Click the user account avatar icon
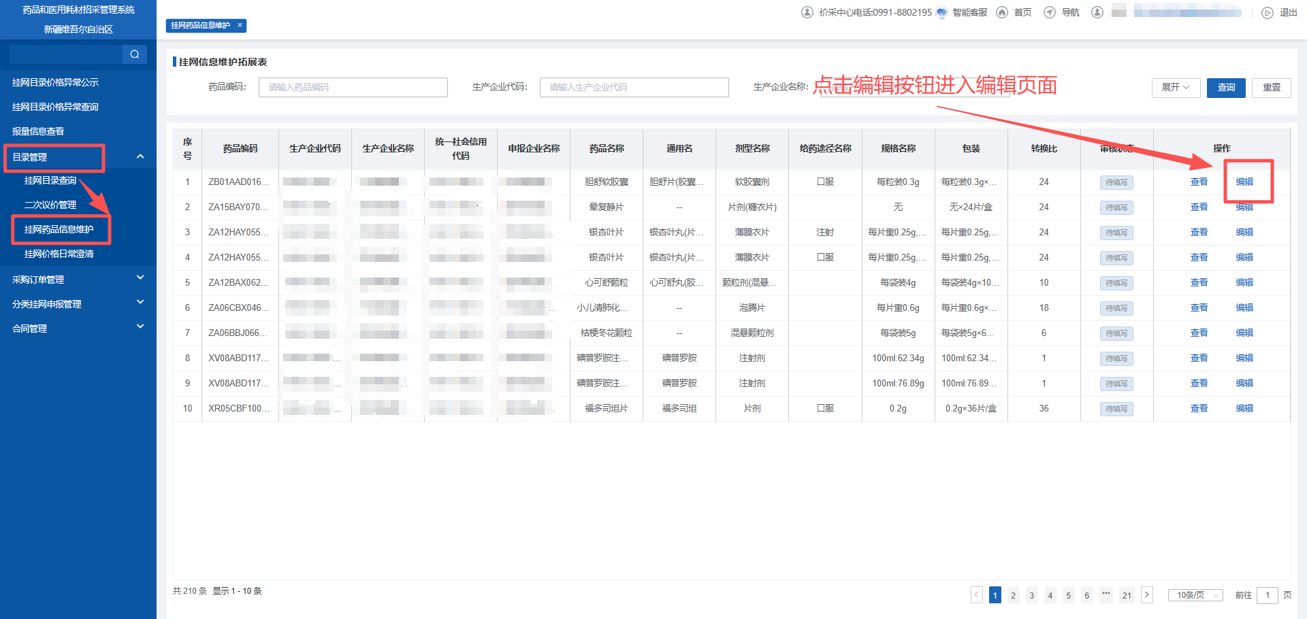The height and width of the screenshot is (619, 1307). 1097,12
